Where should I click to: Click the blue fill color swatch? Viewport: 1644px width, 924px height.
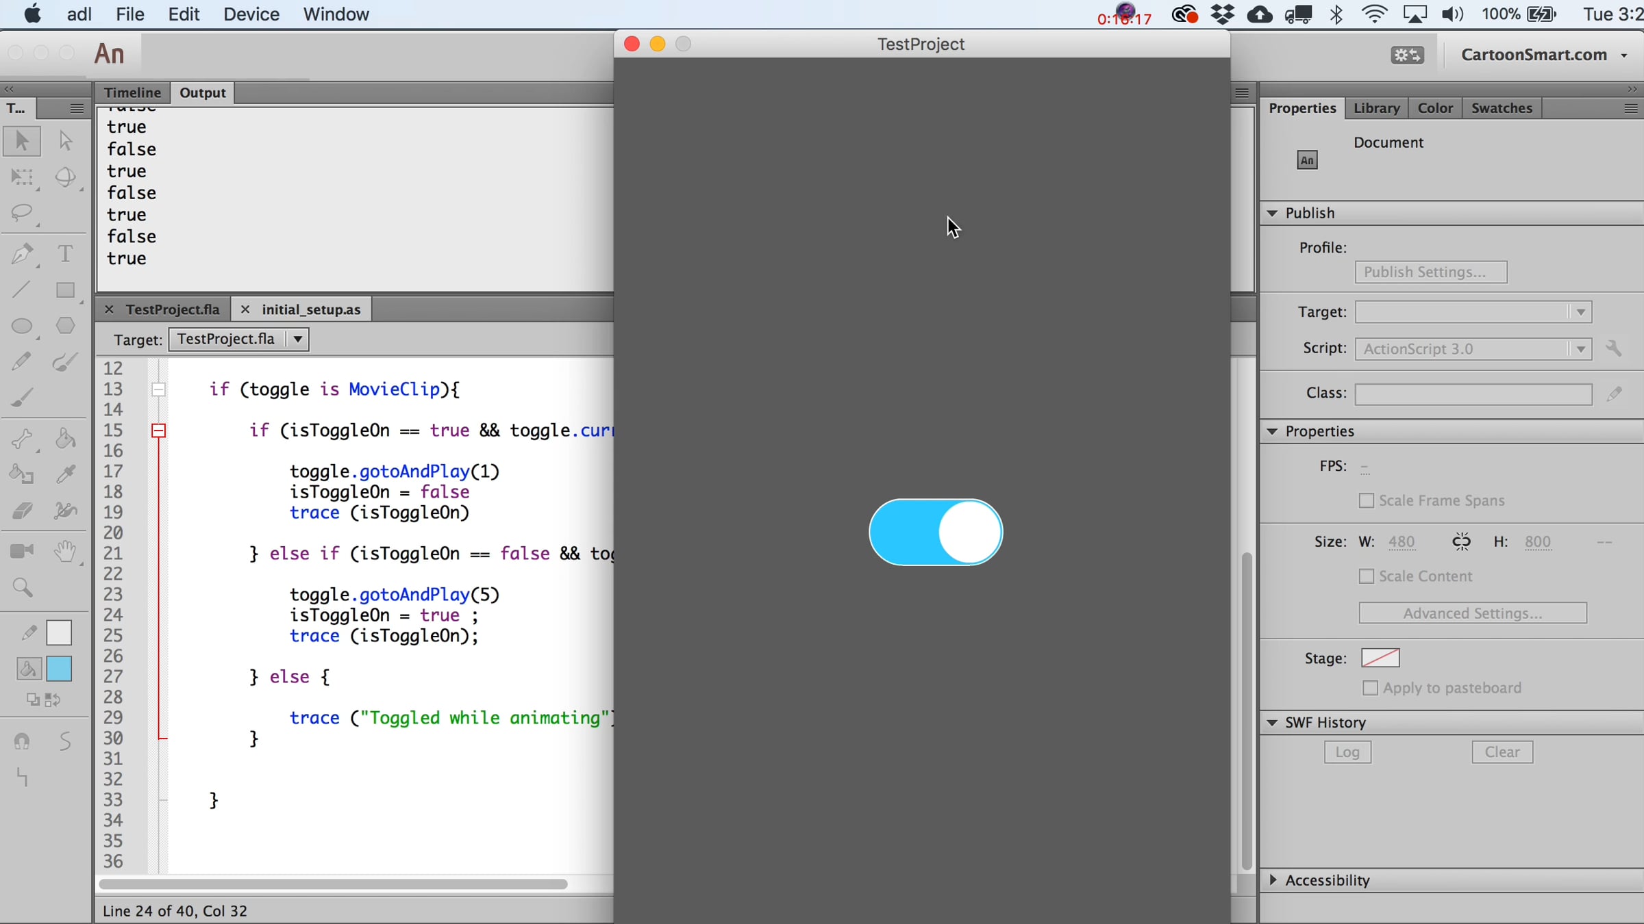(59, 669)
